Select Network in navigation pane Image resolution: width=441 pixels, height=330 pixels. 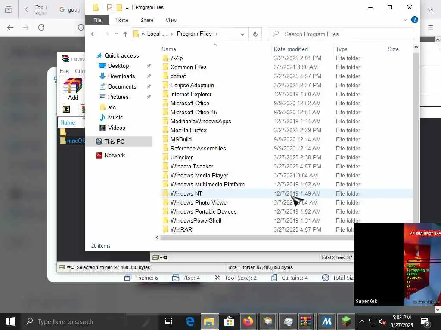114,155
